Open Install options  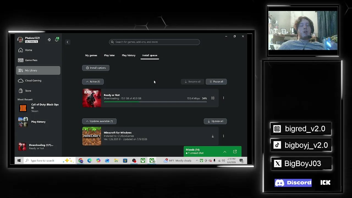(96, 68)
